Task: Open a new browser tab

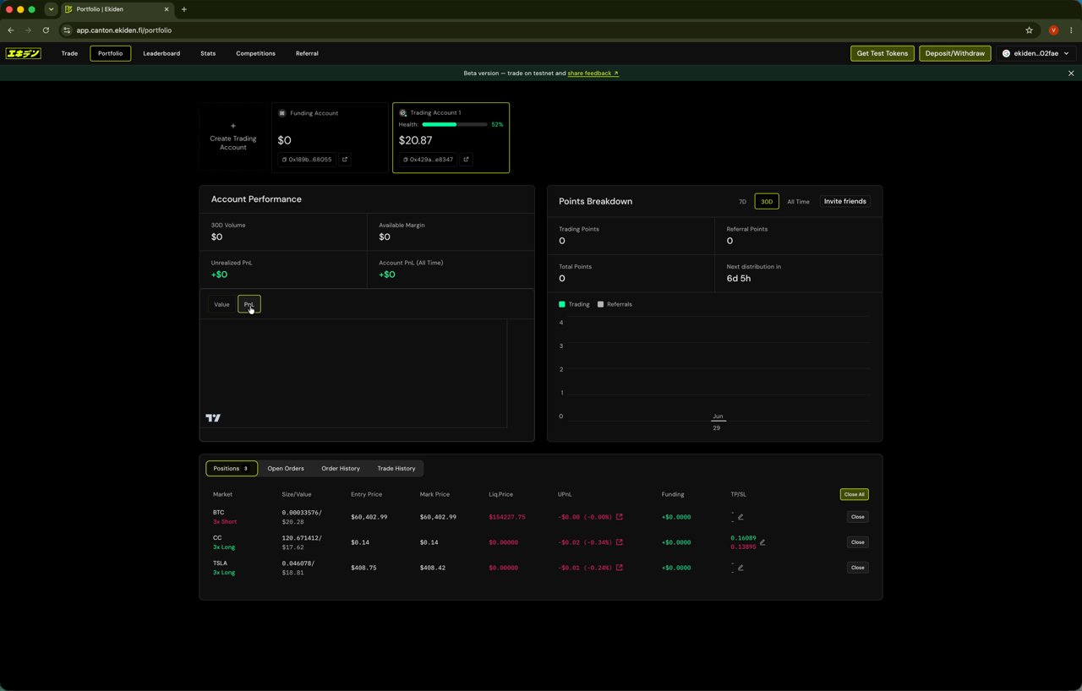Action: tap(183, 9)
